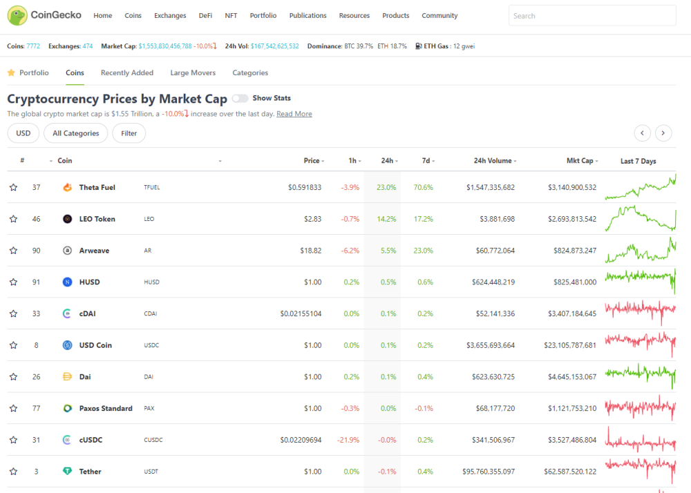Viewport: 691px width, 493px height.
Task: Click the Tether coin icon
Action: coord(67,471)
